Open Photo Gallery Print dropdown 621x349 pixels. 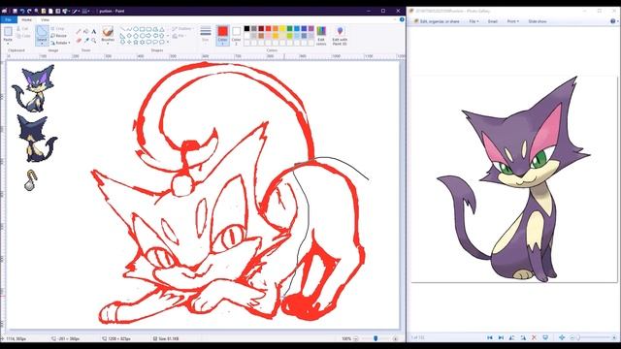coord(512,21)
